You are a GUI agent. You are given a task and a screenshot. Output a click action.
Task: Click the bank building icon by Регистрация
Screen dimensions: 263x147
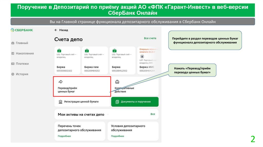point(60,102)
